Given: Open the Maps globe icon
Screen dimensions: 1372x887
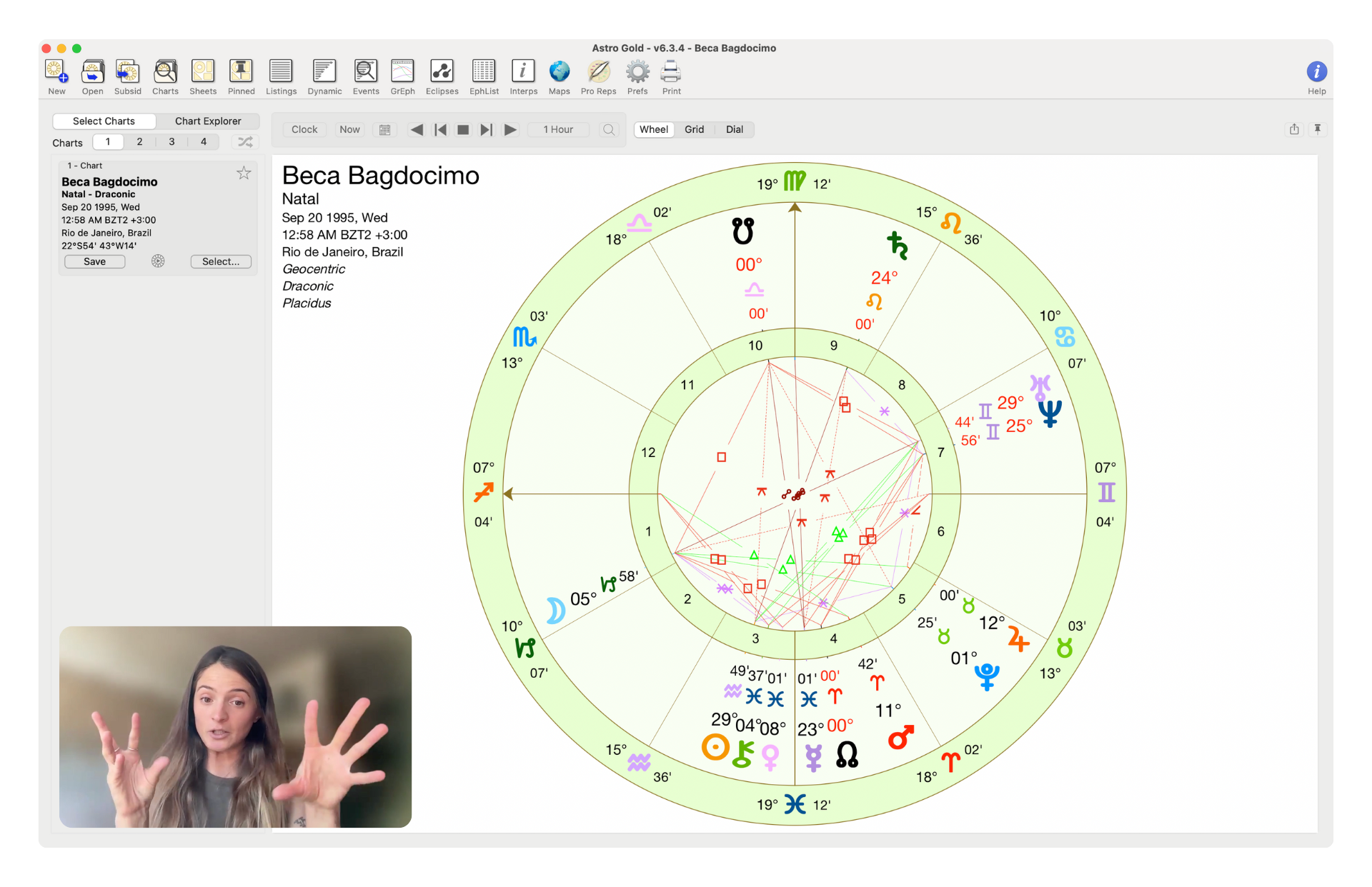Looking at the screenshot, I should (559, 77).
